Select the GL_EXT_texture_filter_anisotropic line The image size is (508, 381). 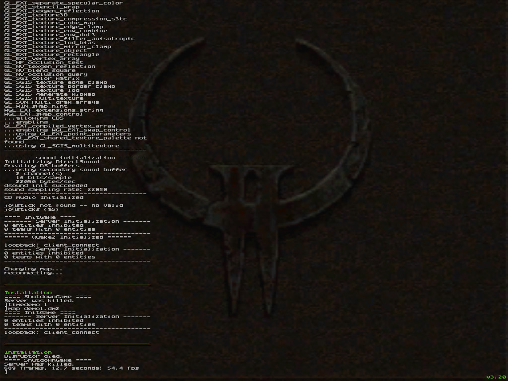(69, 39)
